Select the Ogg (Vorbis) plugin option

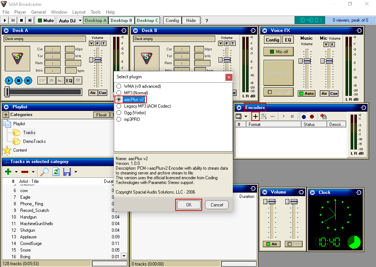(x=119, y=113)
